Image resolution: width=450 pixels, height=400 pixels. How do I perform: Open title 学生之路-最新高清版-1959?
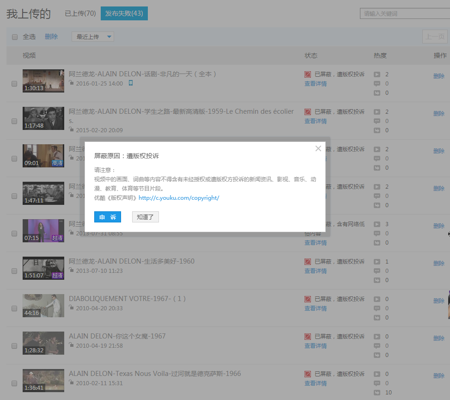(181, 116)
